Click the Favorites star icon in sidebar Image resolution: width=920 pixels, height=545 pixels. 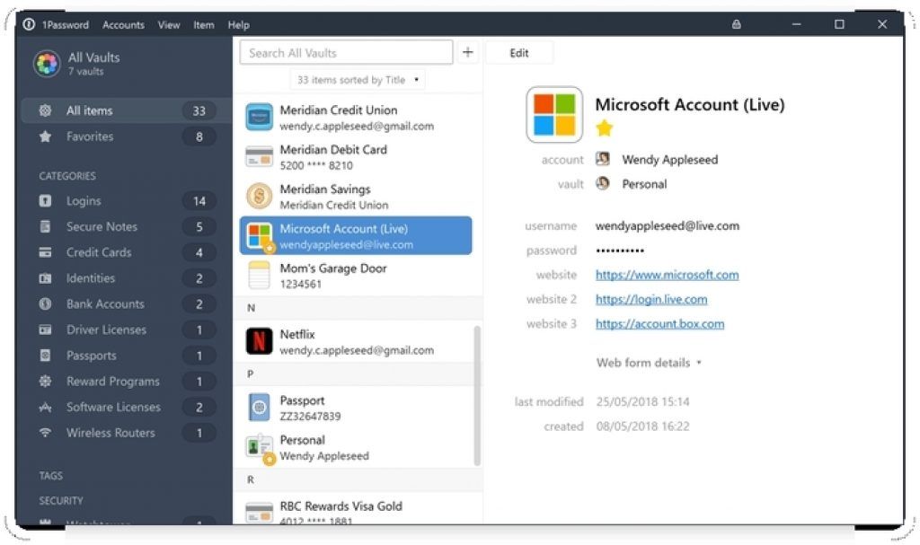pyautogui.click(x=45, y=136)
